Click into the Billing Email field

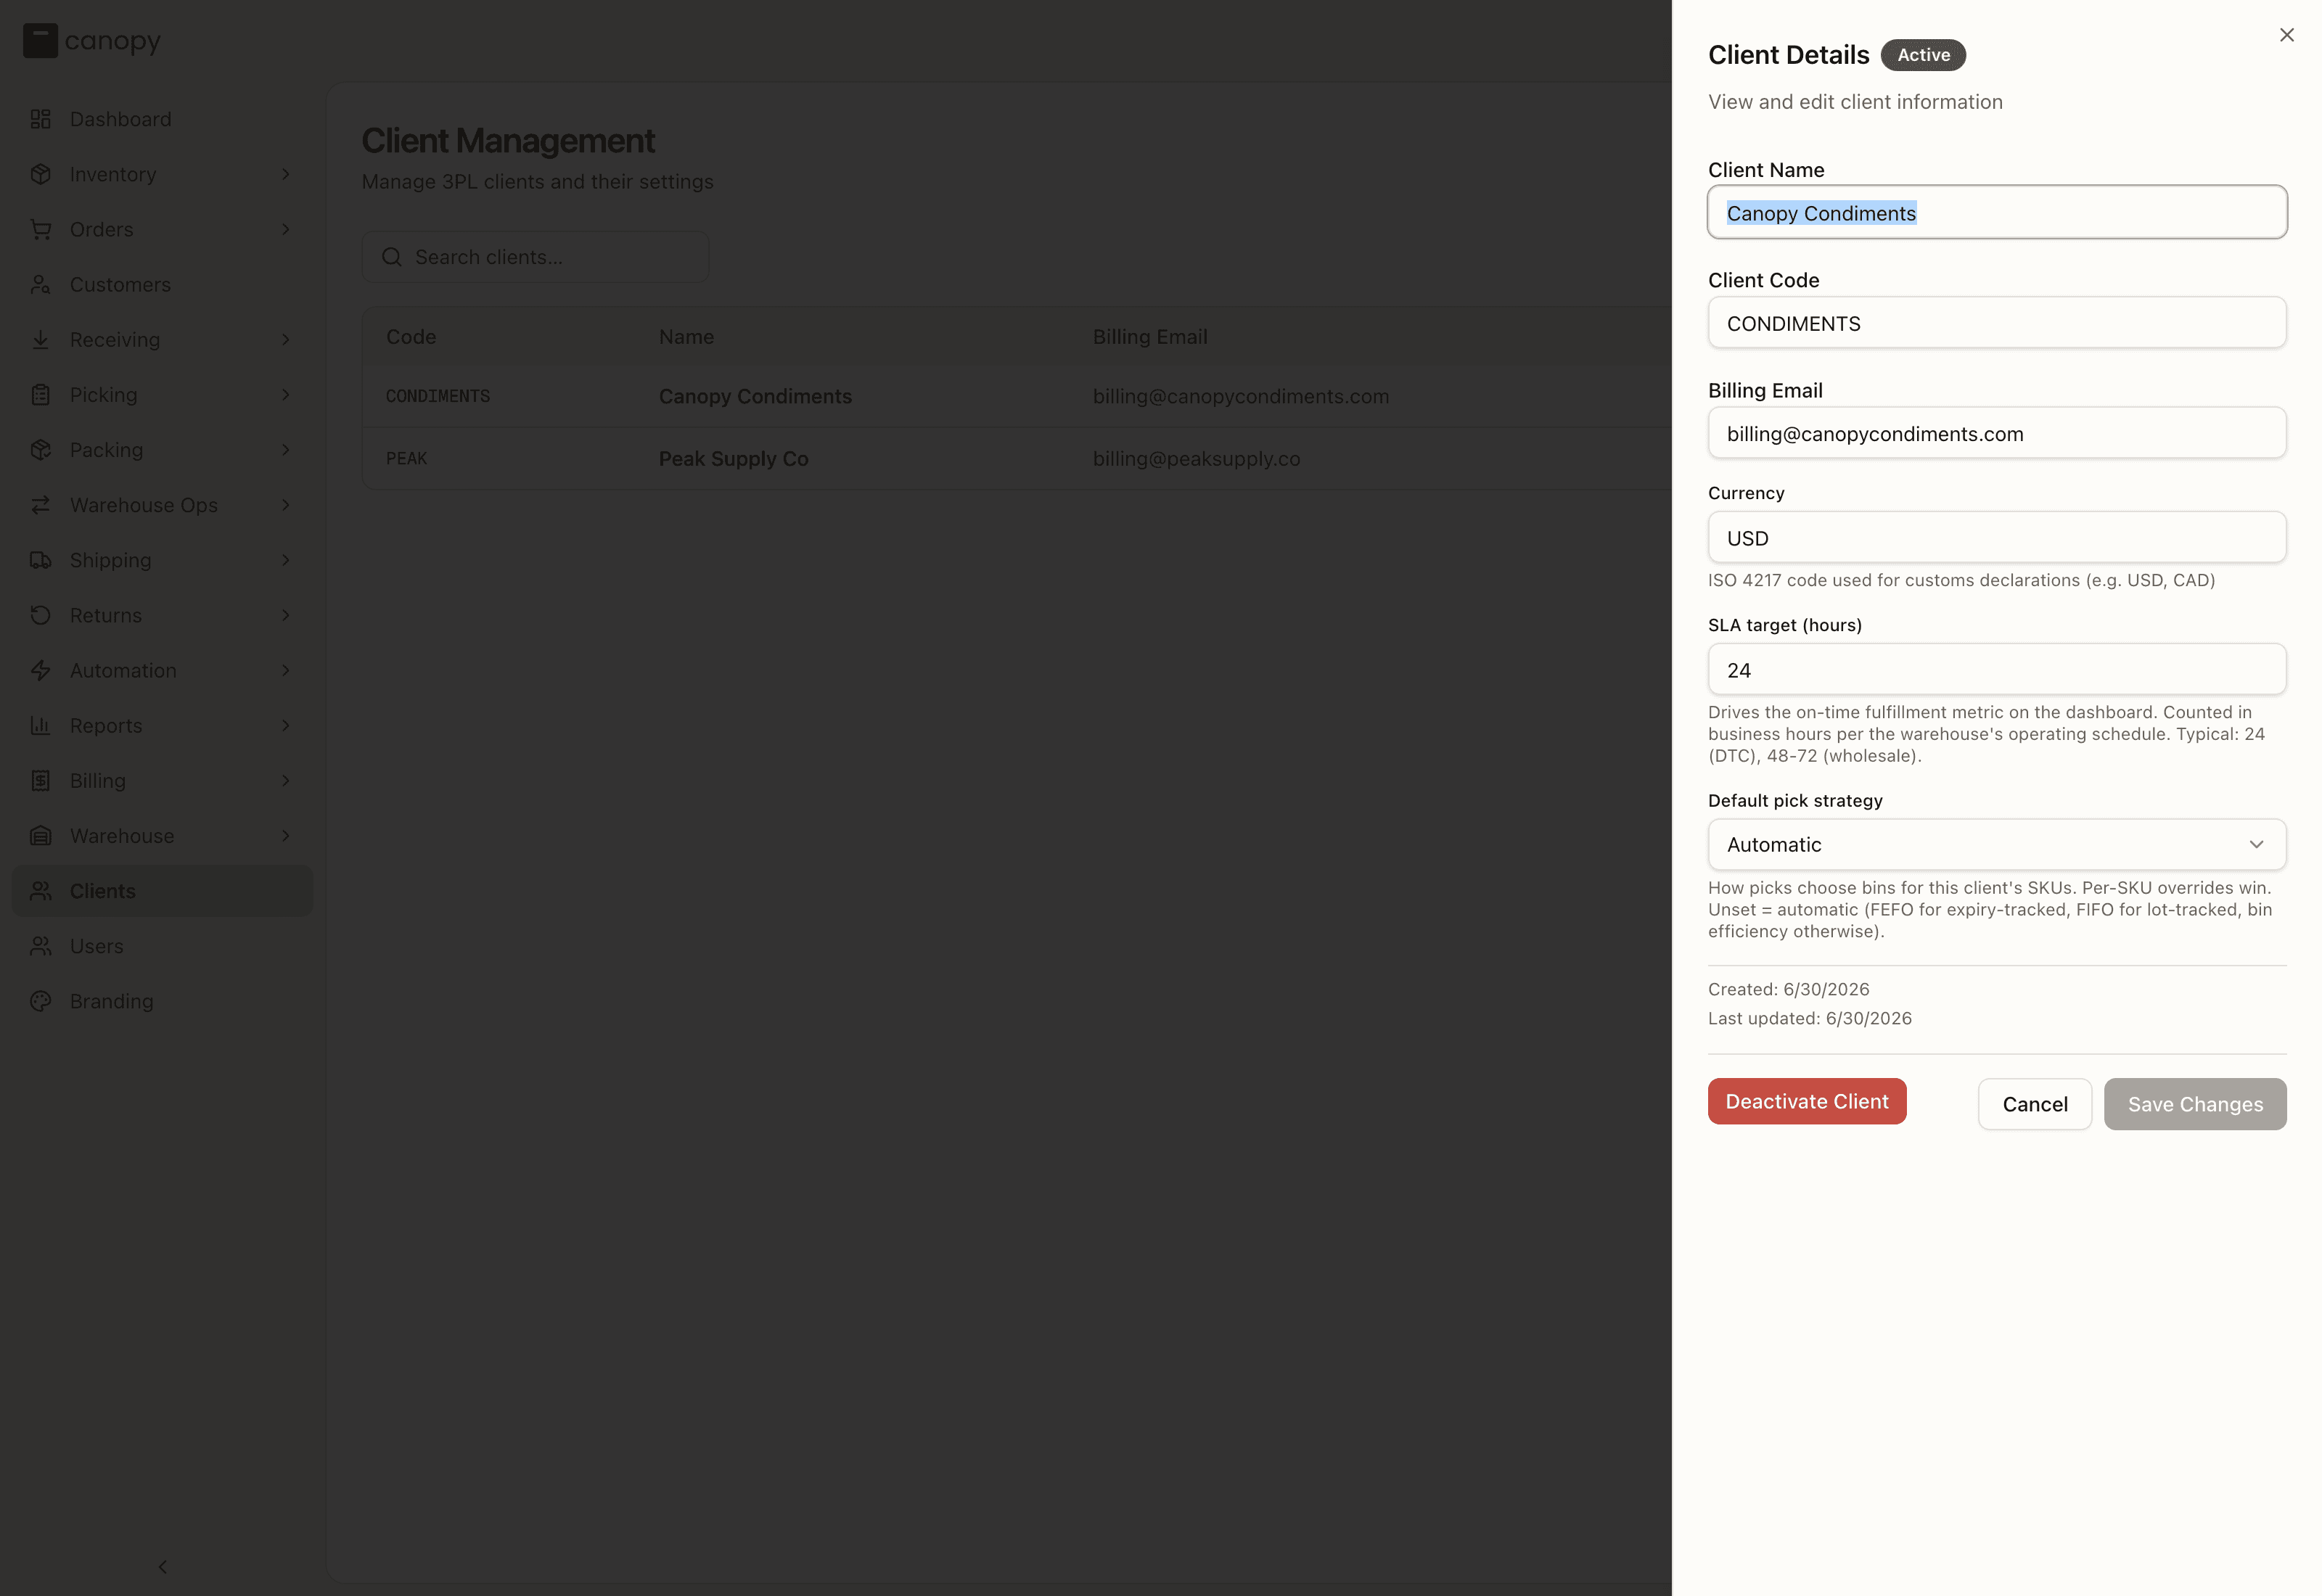[x=1996, y=433]
